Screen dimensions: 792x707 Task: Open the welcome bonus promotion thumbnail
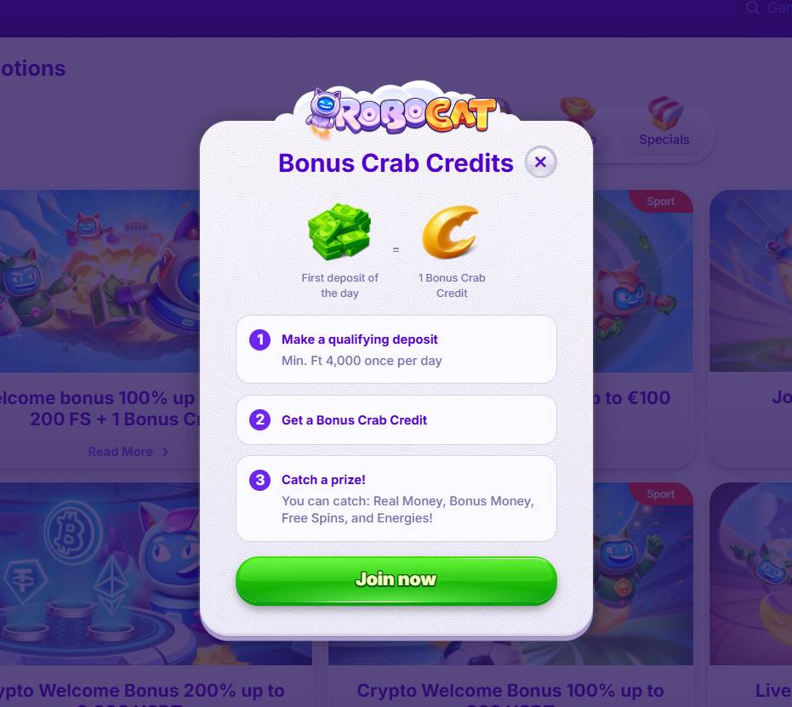tap(100, 281)
